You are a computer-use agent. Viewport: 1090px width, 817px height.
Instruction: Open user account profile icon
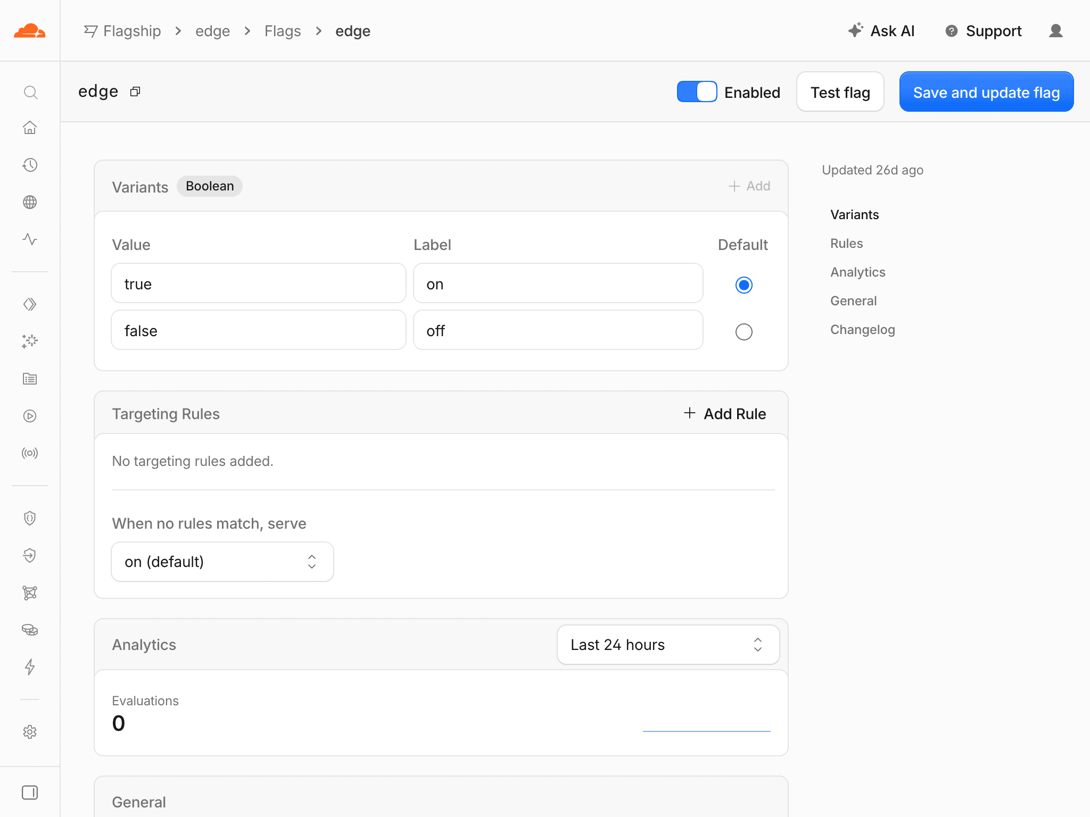[x=1056, y=31]
